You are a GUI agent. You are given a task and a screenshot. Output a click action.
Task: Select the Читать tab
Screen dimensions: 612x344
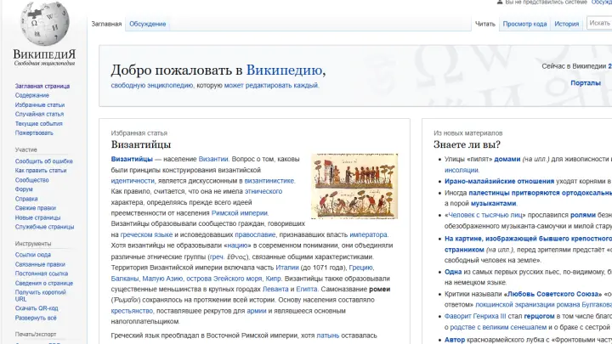[485, 24]
